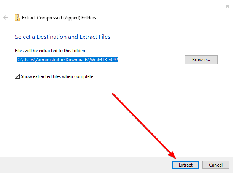Click the Downloads segment of the path
Viewport: 234px width, 173px height.
[76, 60]
